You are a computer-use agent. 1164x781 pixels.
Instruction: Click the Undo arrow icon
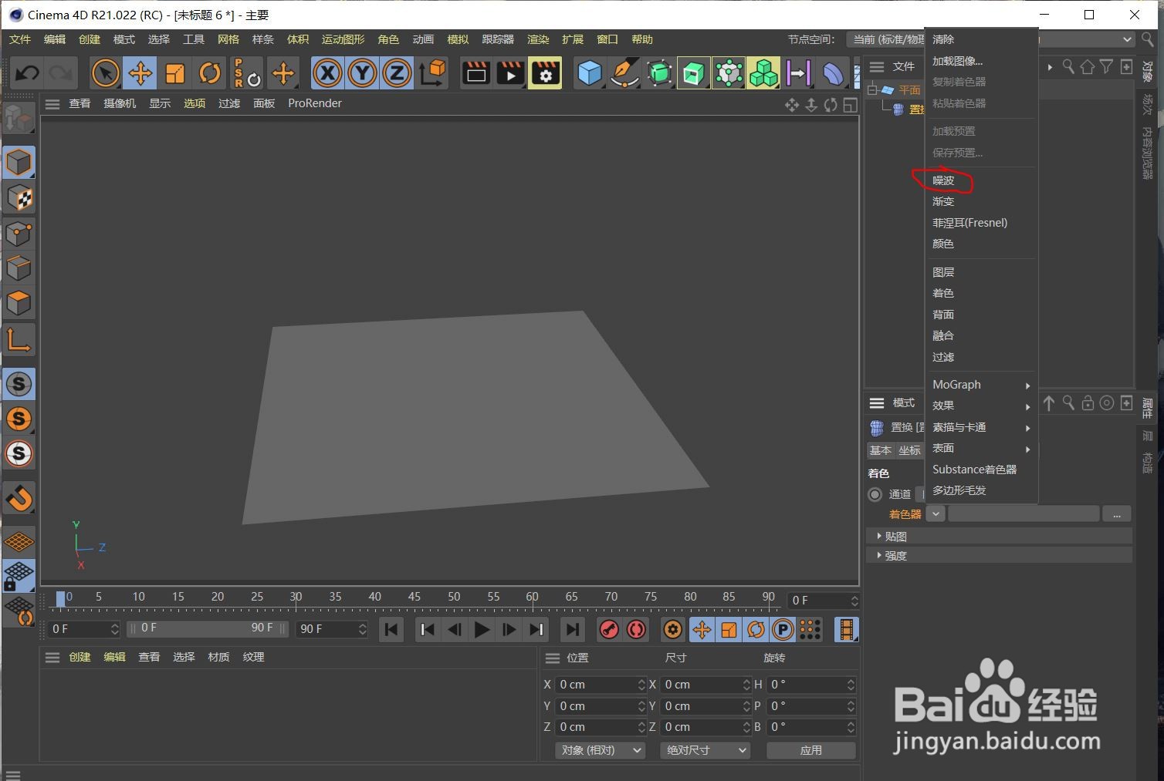tap(25, 72)
